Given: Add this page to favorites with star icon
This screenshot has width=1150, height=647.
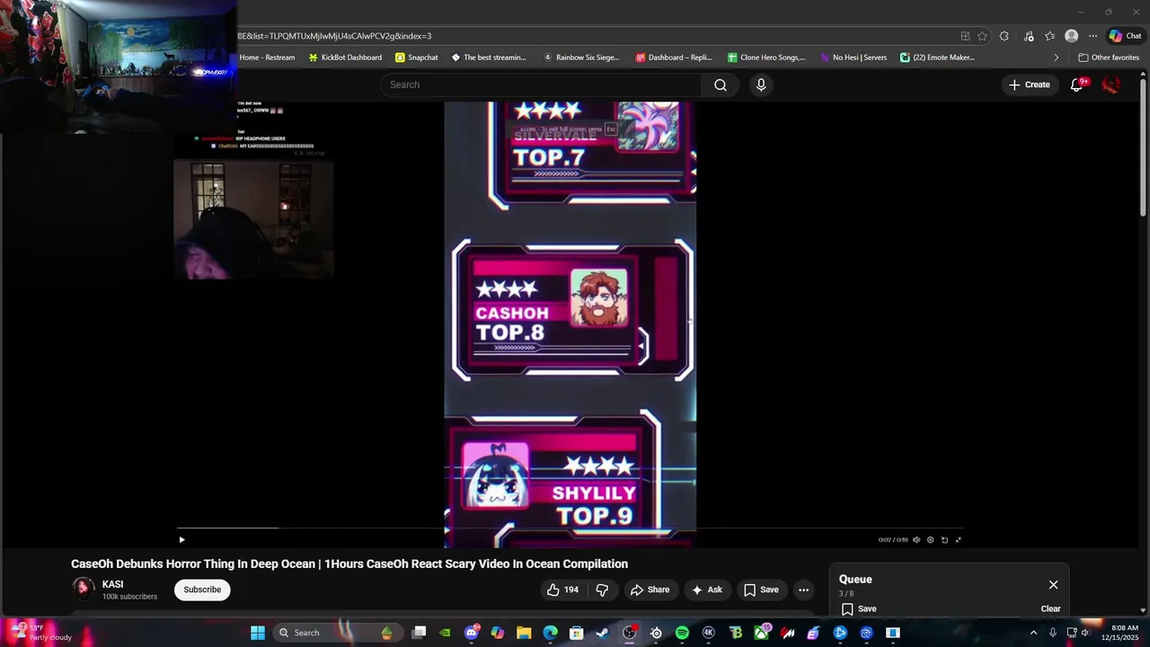Looking at the screenshot, I should pos(982,36).
